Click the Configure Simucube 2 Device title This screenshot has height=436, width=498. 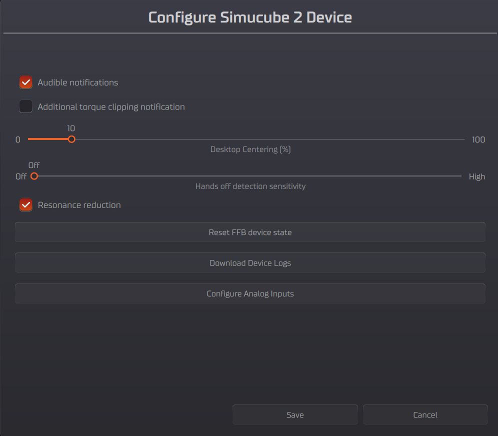coord(250,17)
